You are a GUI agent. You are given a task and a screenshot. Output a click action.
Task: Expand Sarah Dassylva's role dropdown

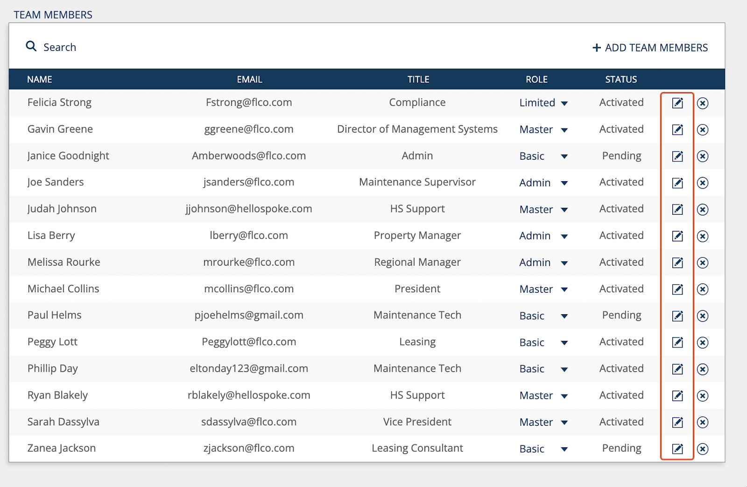[543, 422]
